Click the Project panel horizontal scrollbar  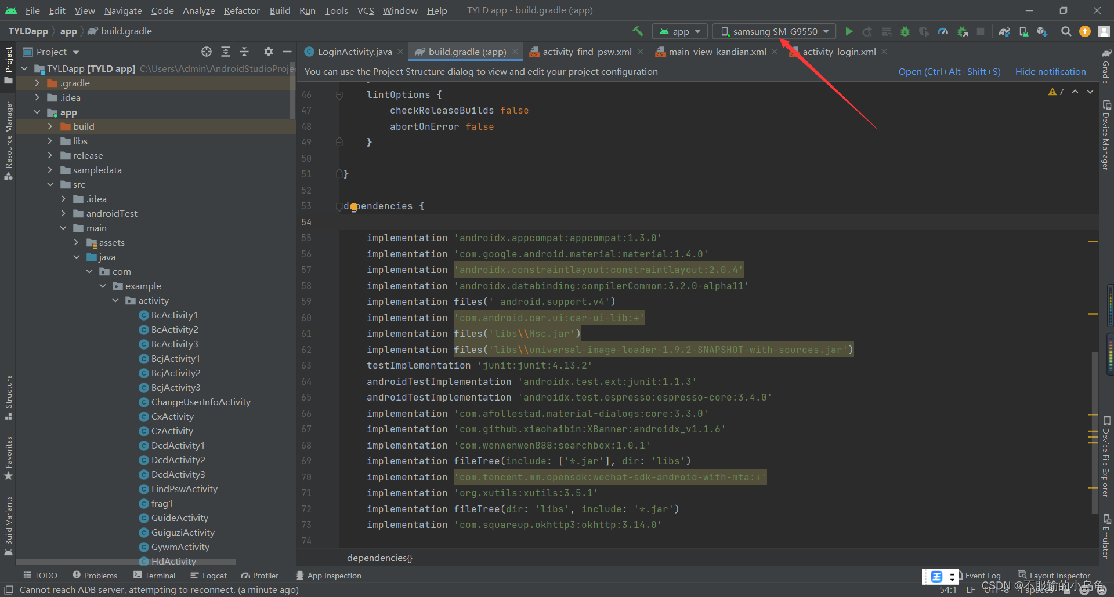[125, 562]
